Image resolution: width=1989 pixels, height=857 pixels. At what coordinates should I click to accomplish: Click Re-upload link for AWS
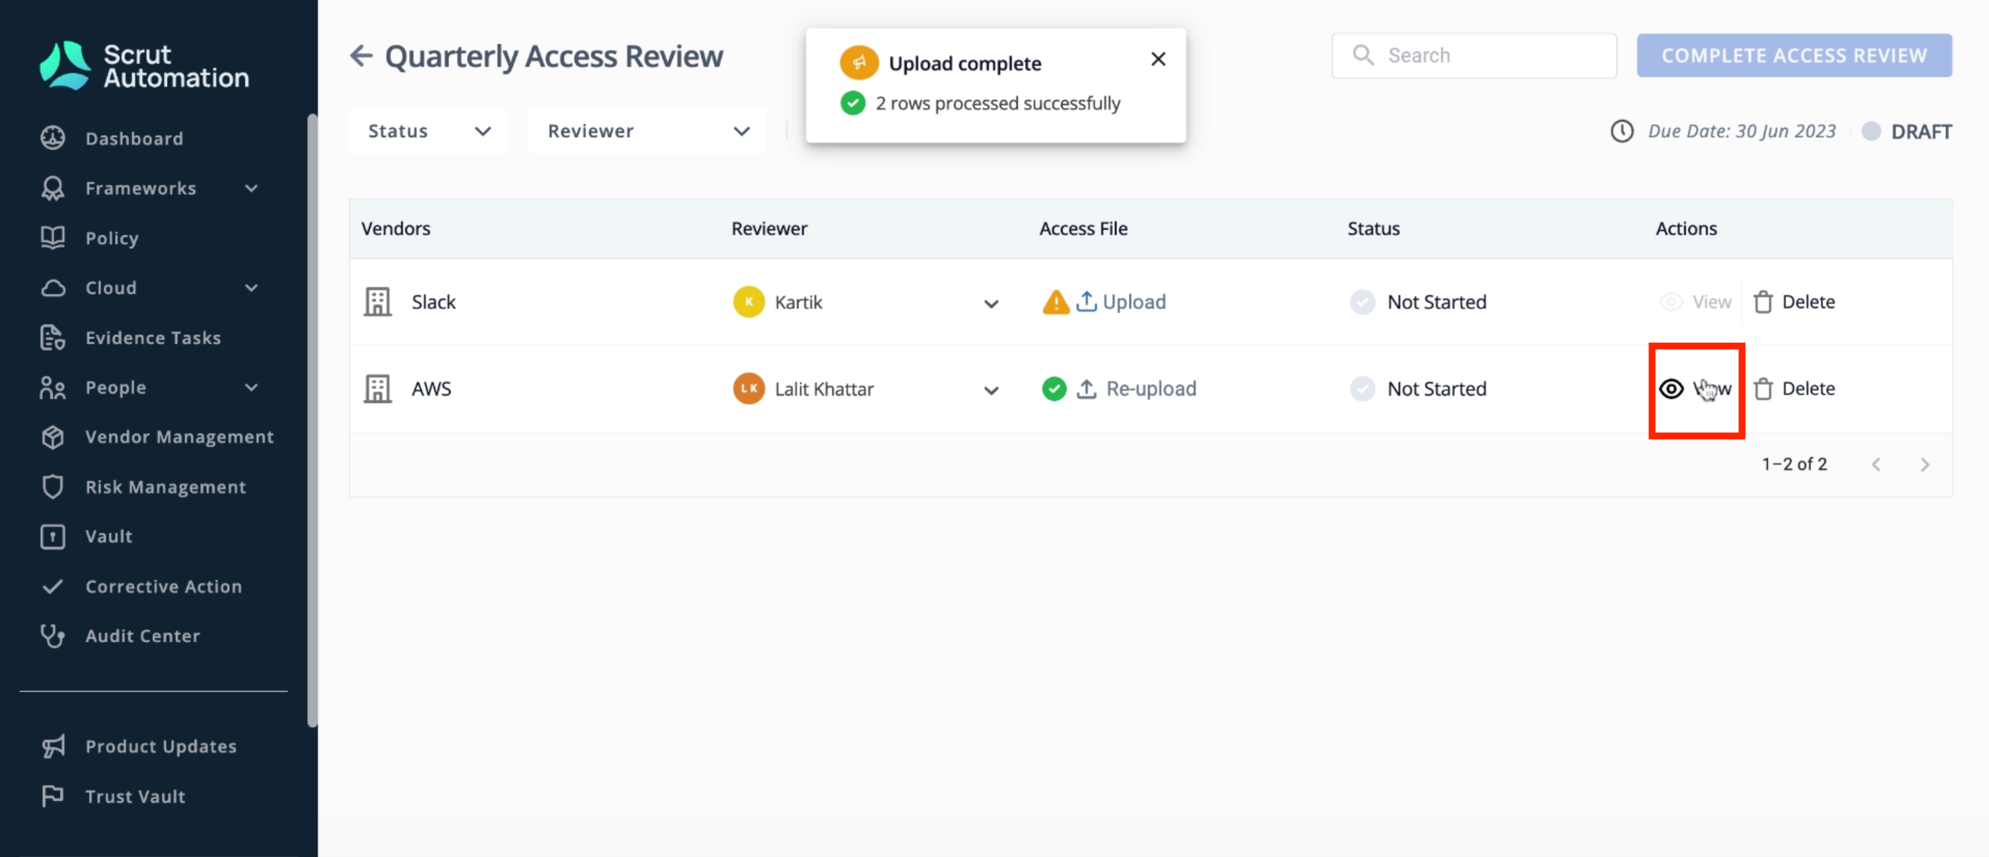[1150, 388]
